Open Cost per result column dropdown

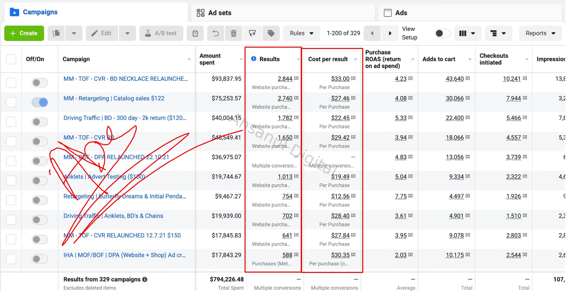point(356,59)
